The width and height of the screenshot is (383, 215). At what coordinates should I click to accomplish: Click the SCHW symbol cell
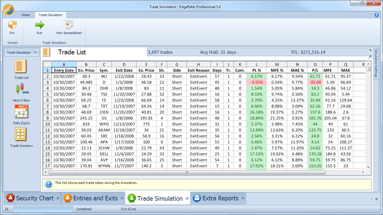click(104, 148)
